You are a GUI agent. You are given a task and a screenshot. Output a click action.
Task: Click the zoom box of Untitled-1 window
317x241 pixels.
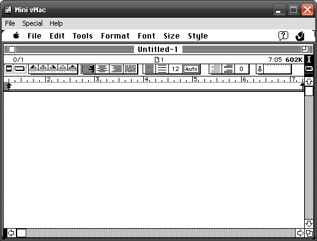click(x=305, y=49)
